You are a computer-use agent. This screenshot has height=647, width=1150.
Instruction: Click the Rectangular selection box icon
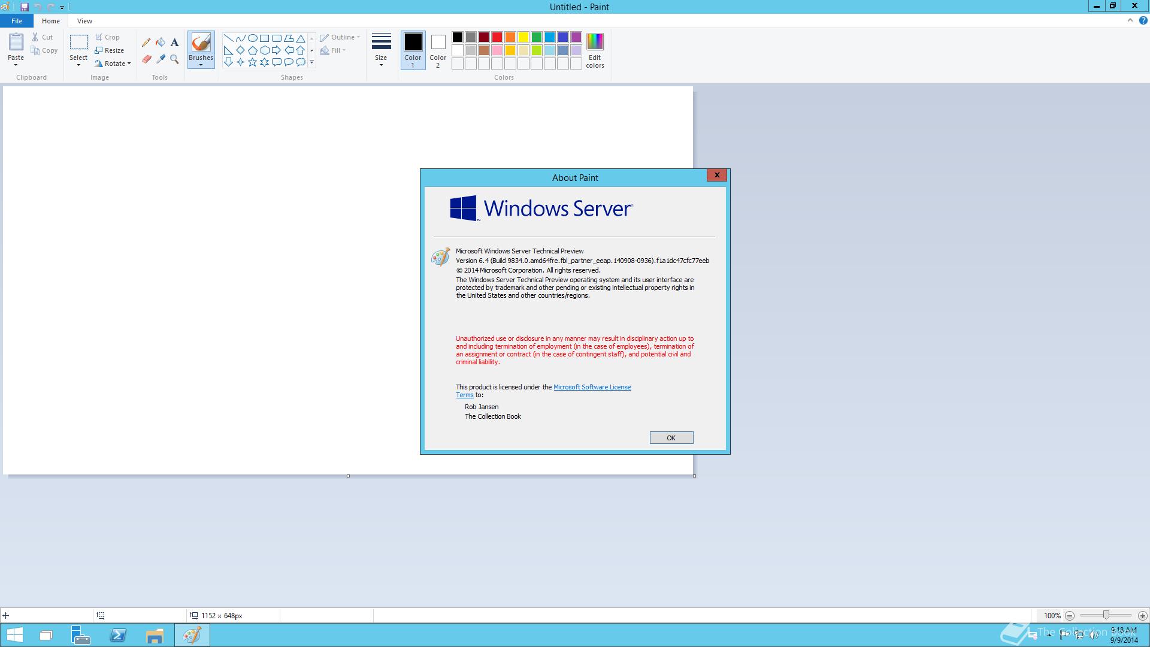(x=78, y=43)
